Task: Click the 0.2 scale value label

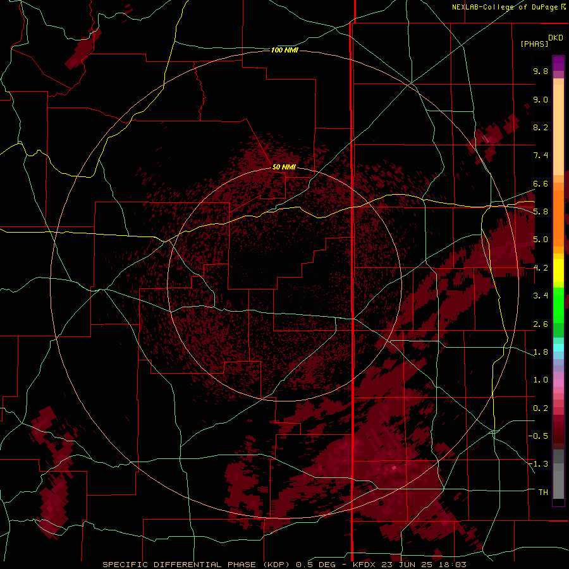Action: click(x=541, y=408)
